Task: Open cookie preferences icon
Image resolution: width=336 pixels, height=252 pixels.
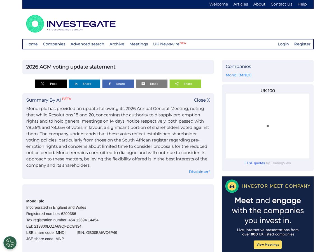Action: (10, 243)
